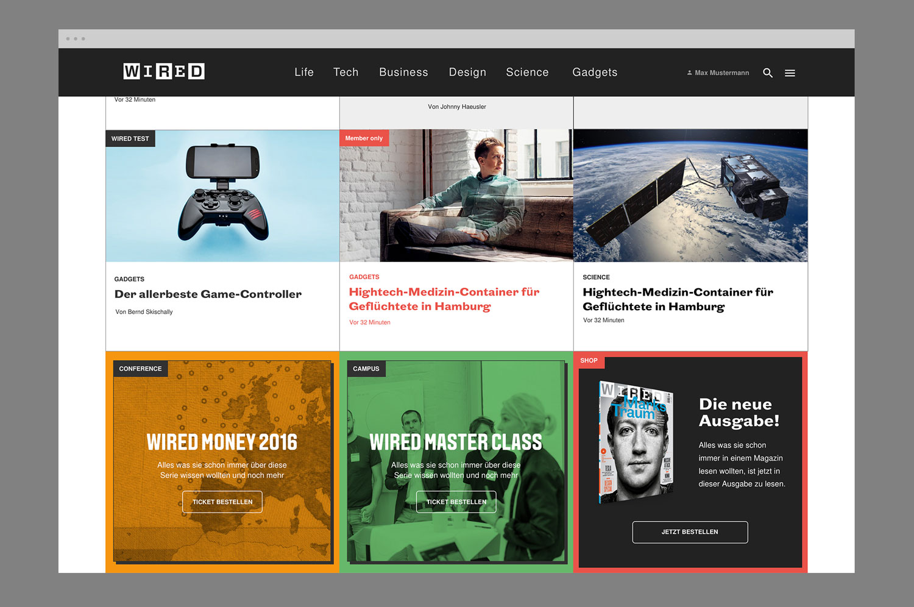Screen dimensions: 914x607
Task: Click the WIRED MONEY 2016 title
Action: click(x=222, y=442)
